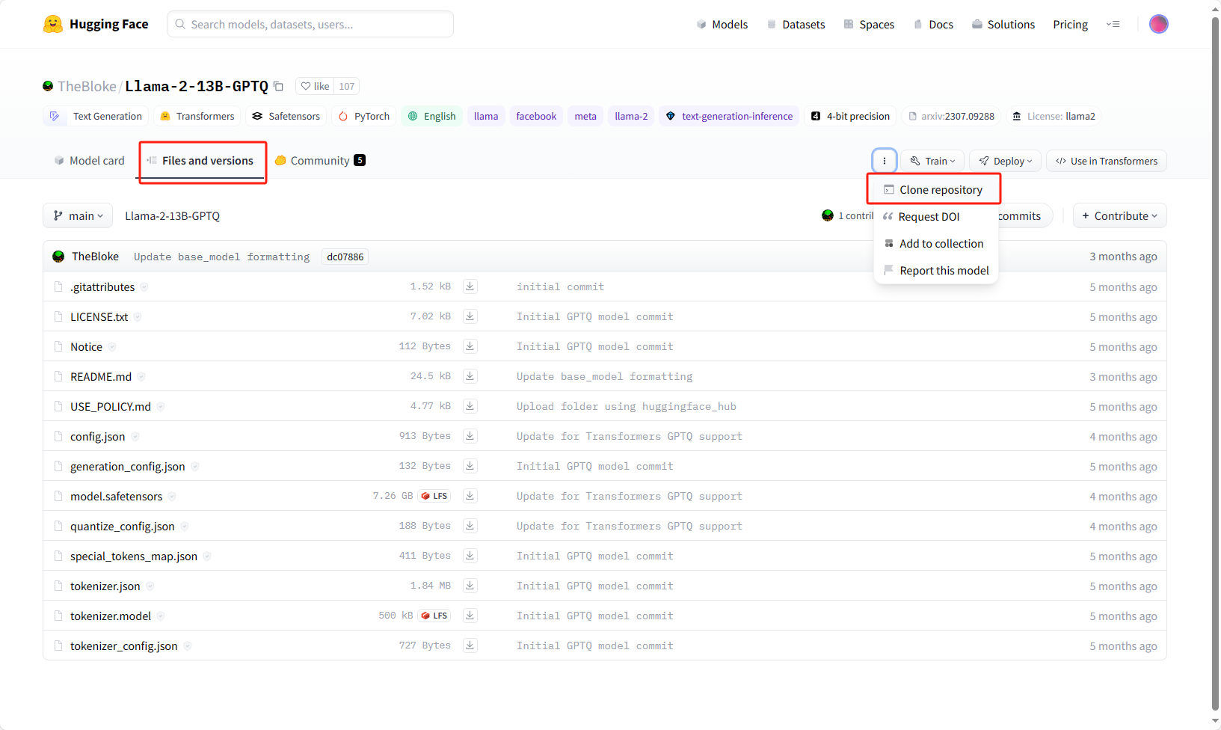Screen dimensions: 1221x730
Task: Click the LFS badge on tokenizer.model
Action: [x=434, y=616]
